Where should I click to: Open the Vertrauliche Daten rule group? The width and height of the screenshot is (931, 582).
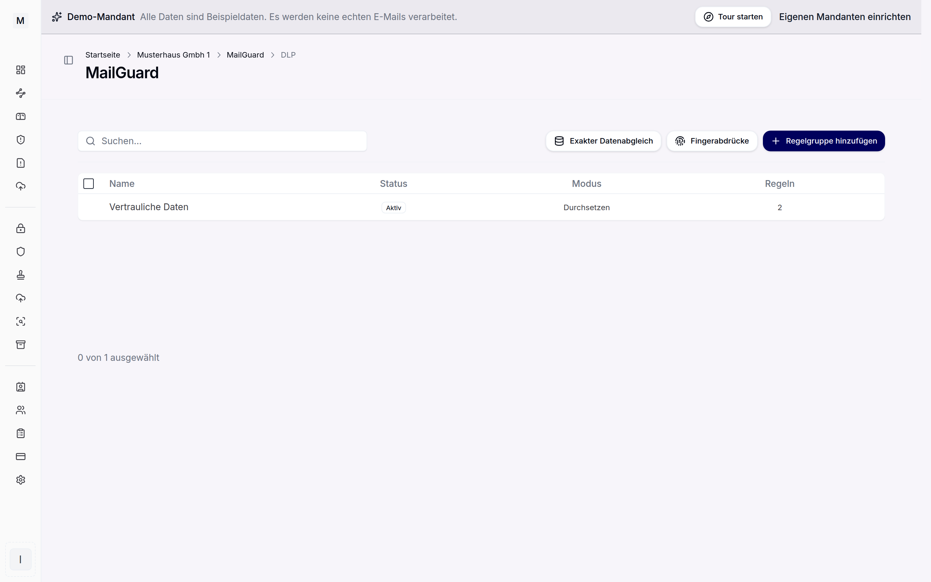(x=148, y=207)
